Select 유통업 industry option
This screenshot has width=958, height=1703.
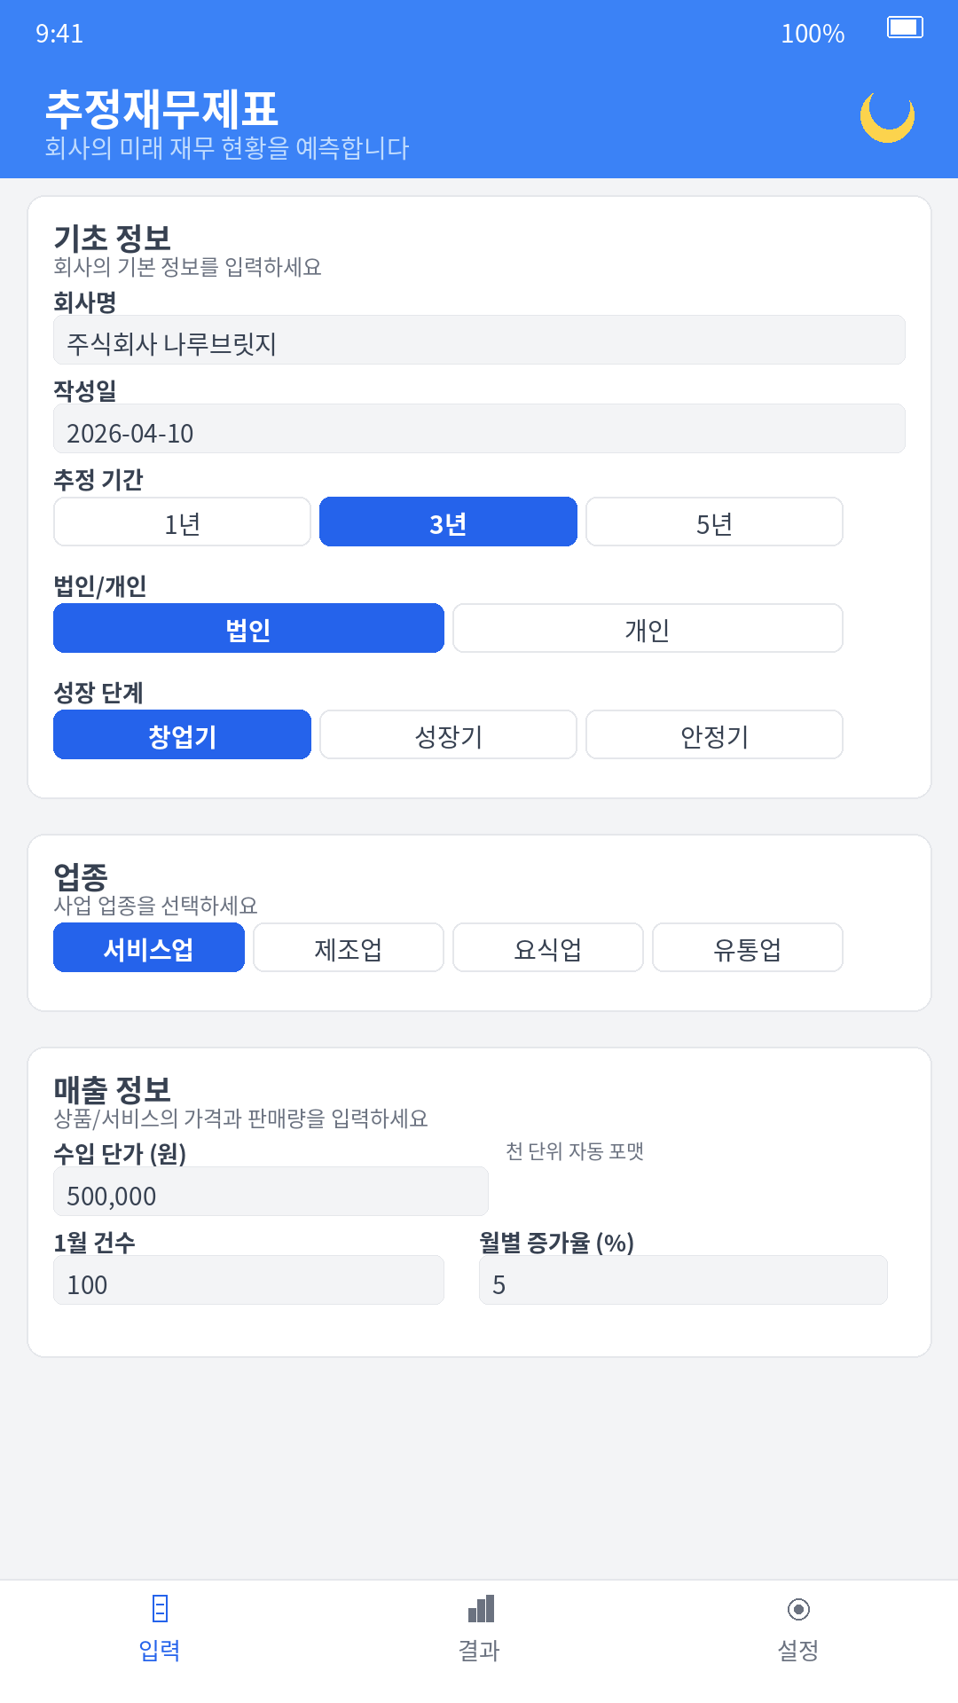747,947
